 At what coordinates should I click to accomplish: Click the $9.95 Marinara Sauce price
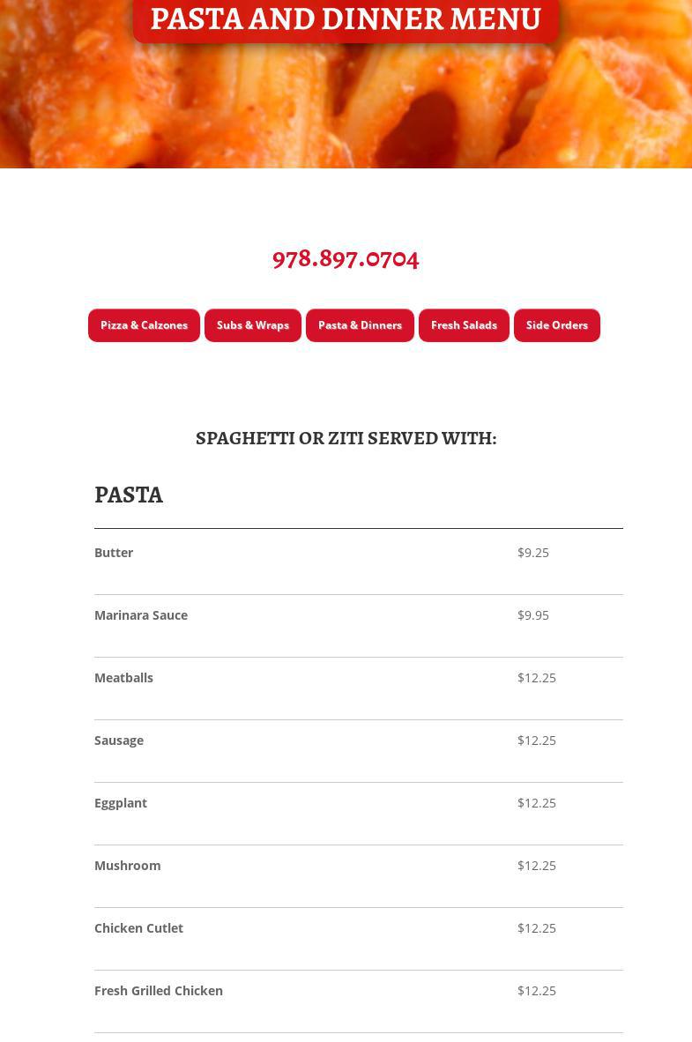click(x=533, y=615)
